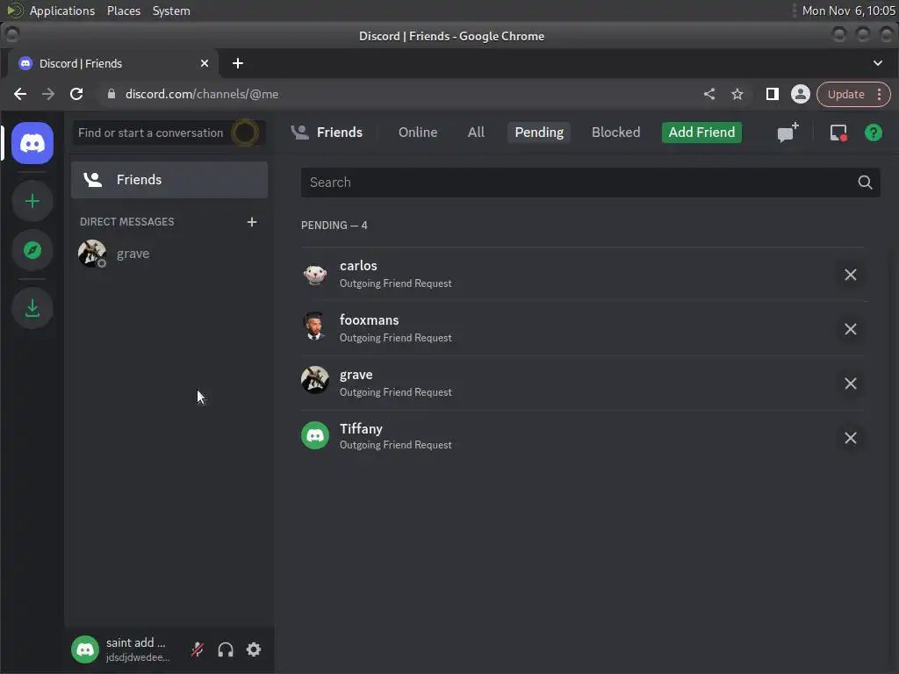Screen dimensions: 899x674
Task: Cancel outgoing request to grave
Action: click(850, 384)
